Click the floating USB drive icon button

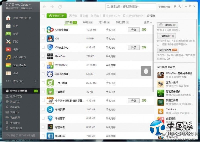[146, 71]
